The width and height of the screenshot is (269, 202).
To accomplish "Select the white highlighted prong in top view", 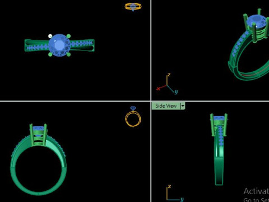I will pyautogui.click(x=50, y=36).
